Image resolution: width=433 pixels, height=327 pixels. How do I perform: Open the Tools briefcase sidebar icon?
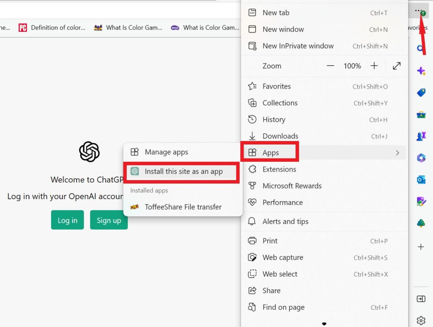pyautogui.click(x=421, y=114)
